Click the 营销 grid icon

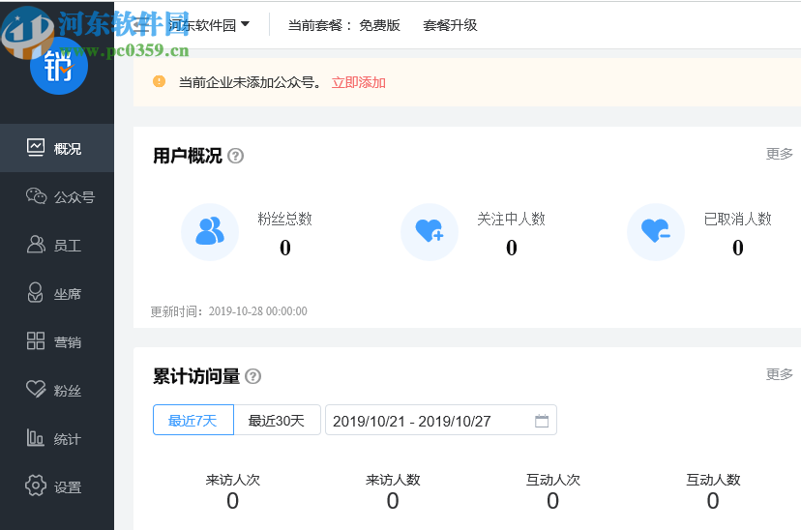pyautogui.click(x=36, y=340)
